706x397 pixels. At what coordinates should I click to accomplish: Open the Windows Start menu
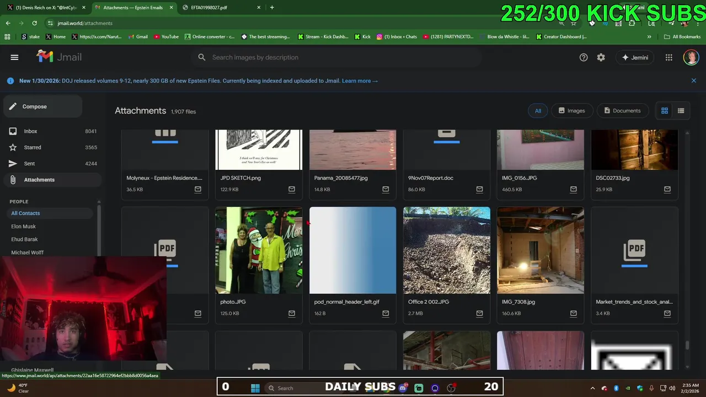tap(255, 388)
